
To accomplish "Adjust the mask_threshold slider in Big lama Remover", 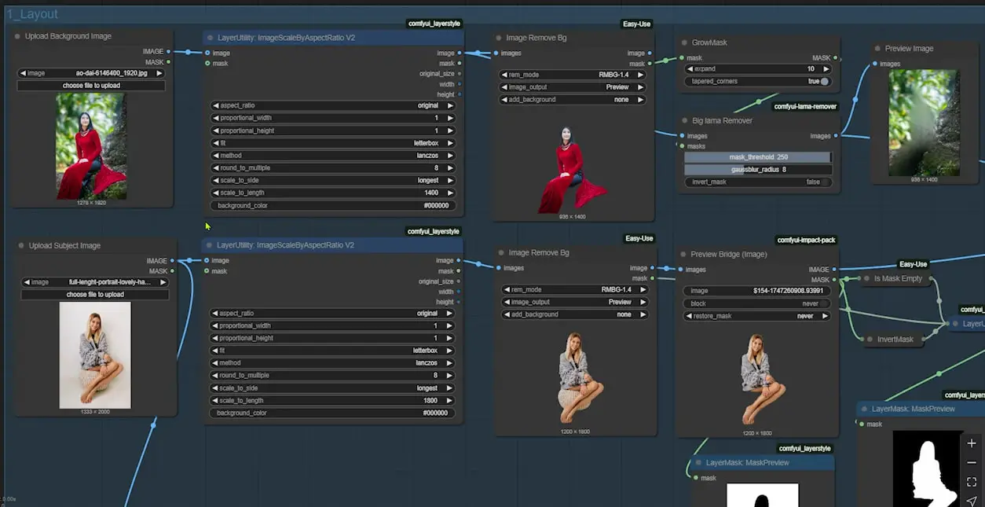I will pyautogui.click(x=757, y=157).
